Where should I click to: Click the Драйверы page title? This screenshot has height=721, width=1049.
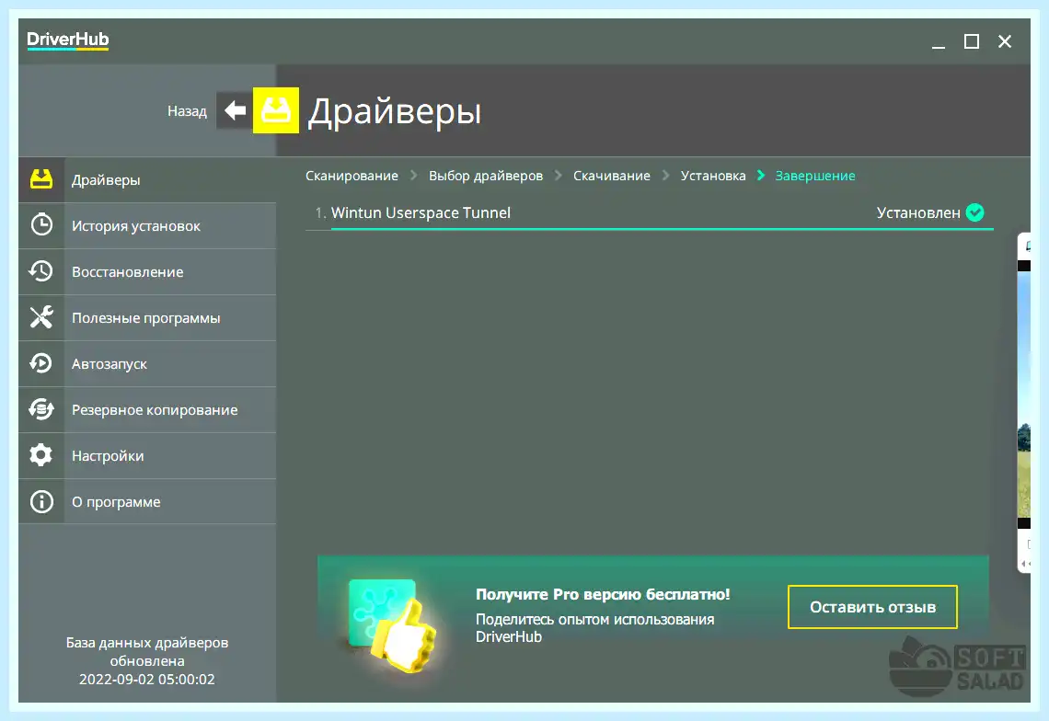tap(394, 111)
